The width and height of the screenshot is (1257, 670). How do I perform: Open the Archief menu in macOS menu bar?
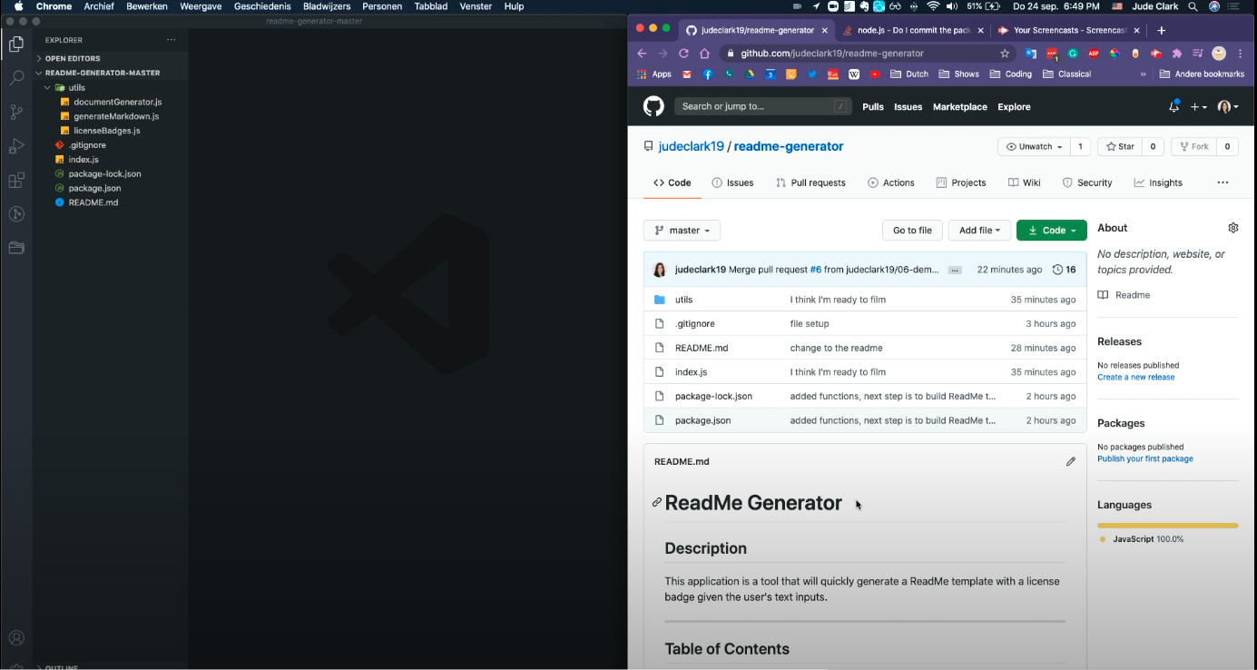coord(99,6)
